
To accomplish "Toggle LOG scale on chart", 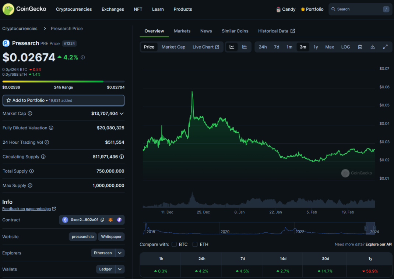I will tap(345, 47).
